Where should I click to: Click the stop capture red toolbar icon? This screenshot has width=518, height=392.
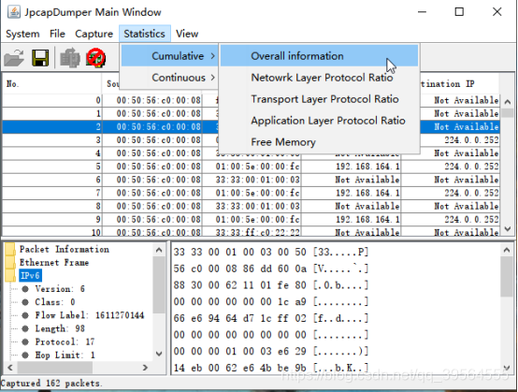coord(95,58)
